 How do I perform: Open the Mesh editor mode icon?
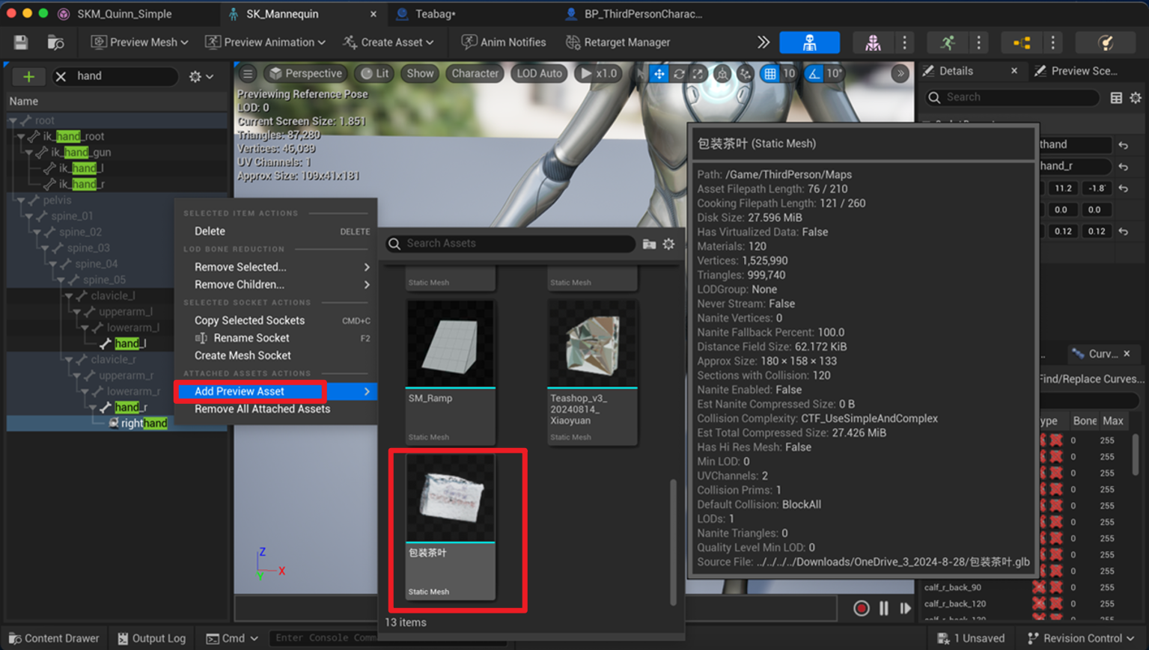pyautogui.click(x=872, y=42)
